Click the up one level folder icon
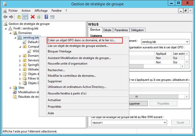 19,17
